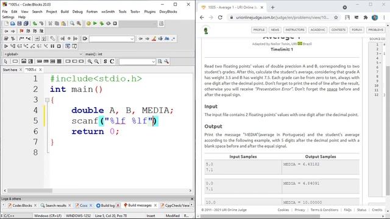Viewport: 390px width, 219px height.
Task: Open the Debug menu
Action: point(77,12)
